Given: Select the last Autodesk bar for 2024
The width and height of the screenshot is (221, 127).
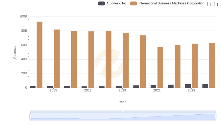Looking at the screenshot, I should 205,86.
